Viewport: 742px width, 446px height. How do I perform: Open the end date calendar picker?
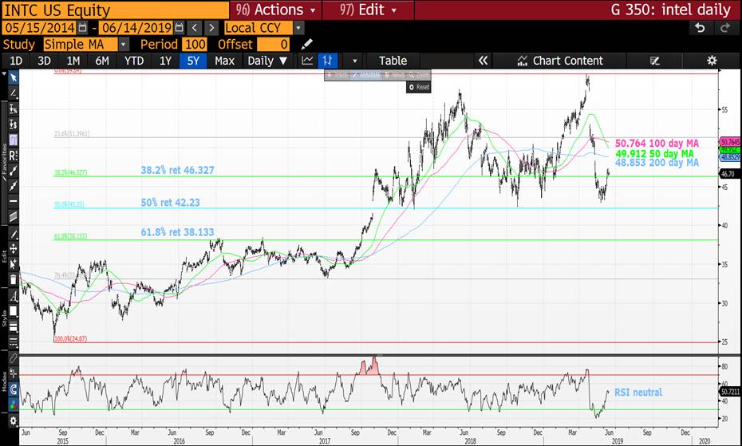point(179,28)
